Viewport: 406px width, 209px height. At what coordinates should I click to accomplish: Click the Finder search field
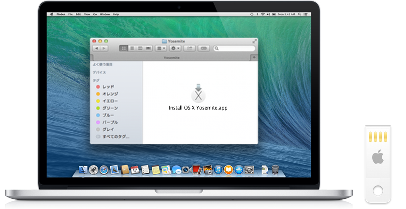tap(234, 48)
